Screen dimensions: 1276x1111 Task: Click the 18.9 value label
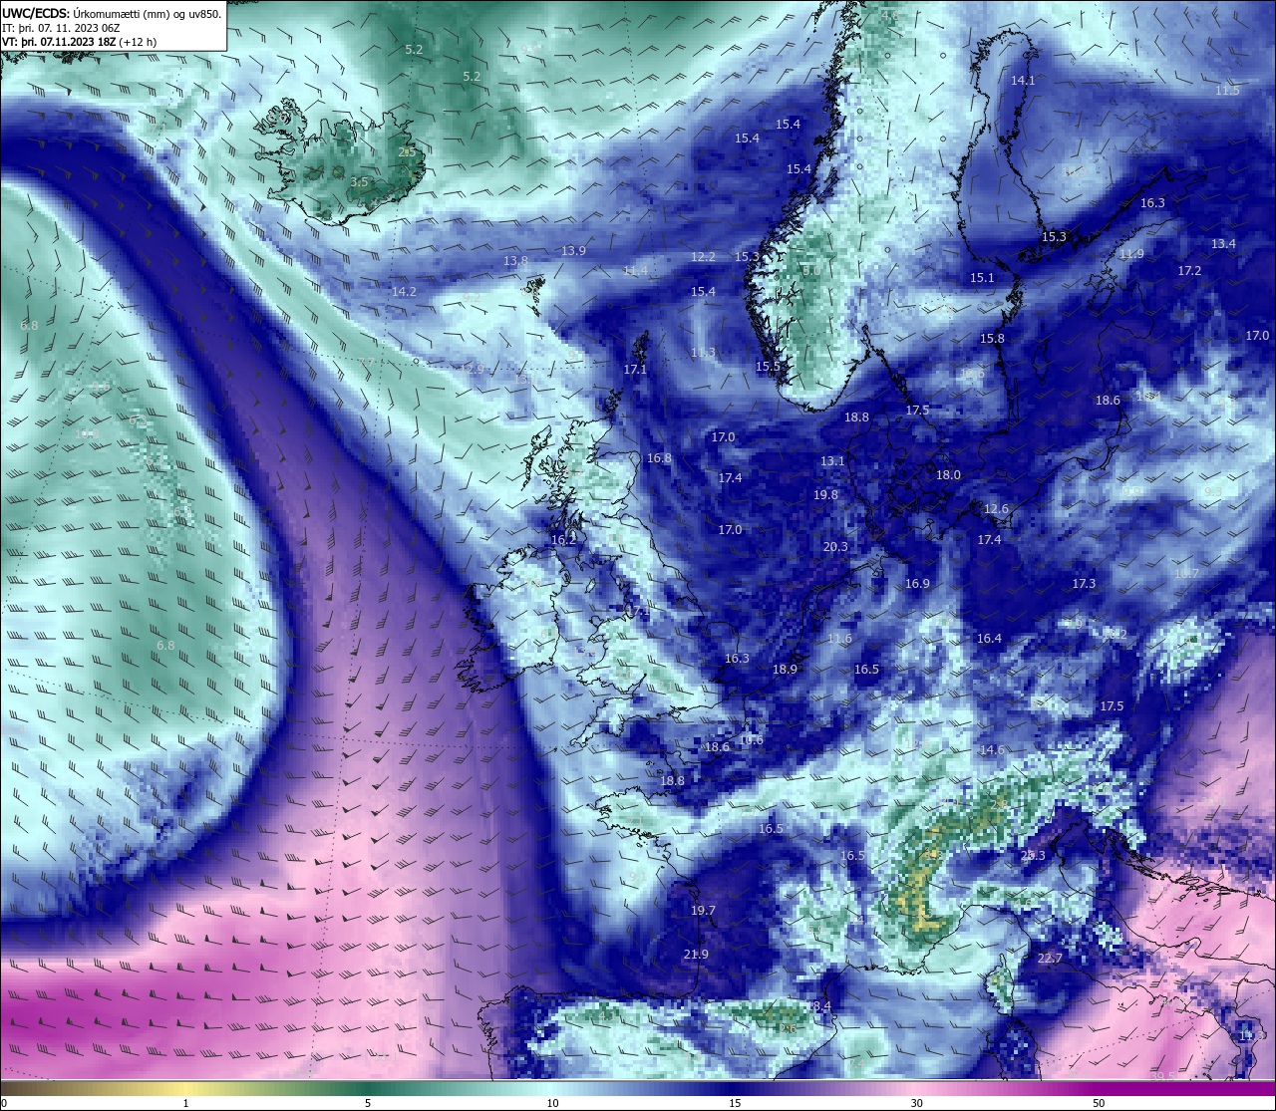coord(785,670)
